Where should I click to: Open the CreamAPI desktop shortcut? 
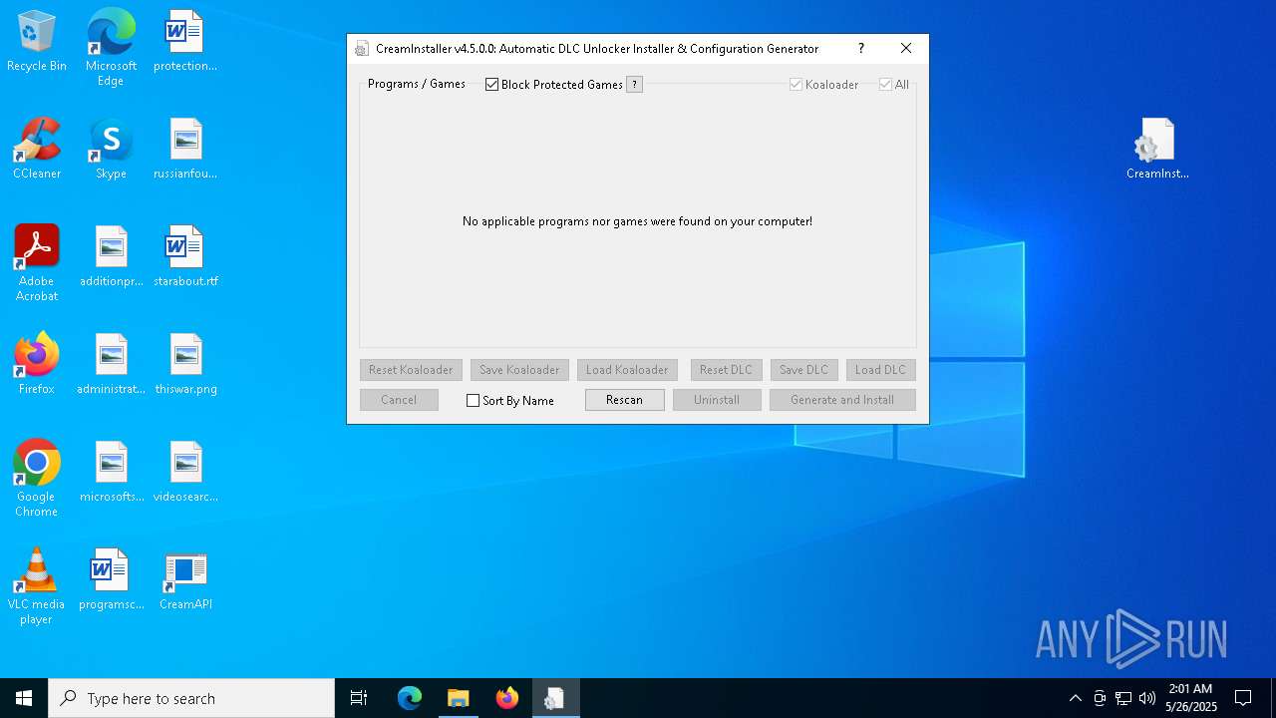185,580
